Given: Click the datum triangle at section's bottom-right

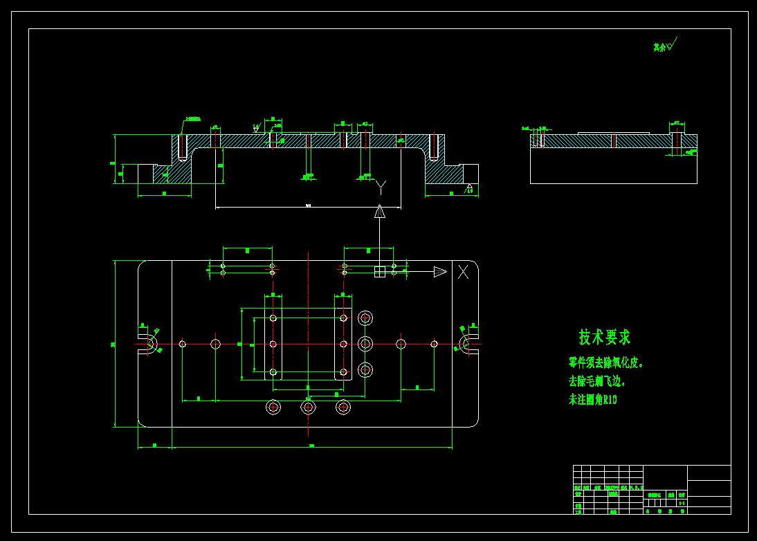Looking at the screenshot, I should pos(469,186).
